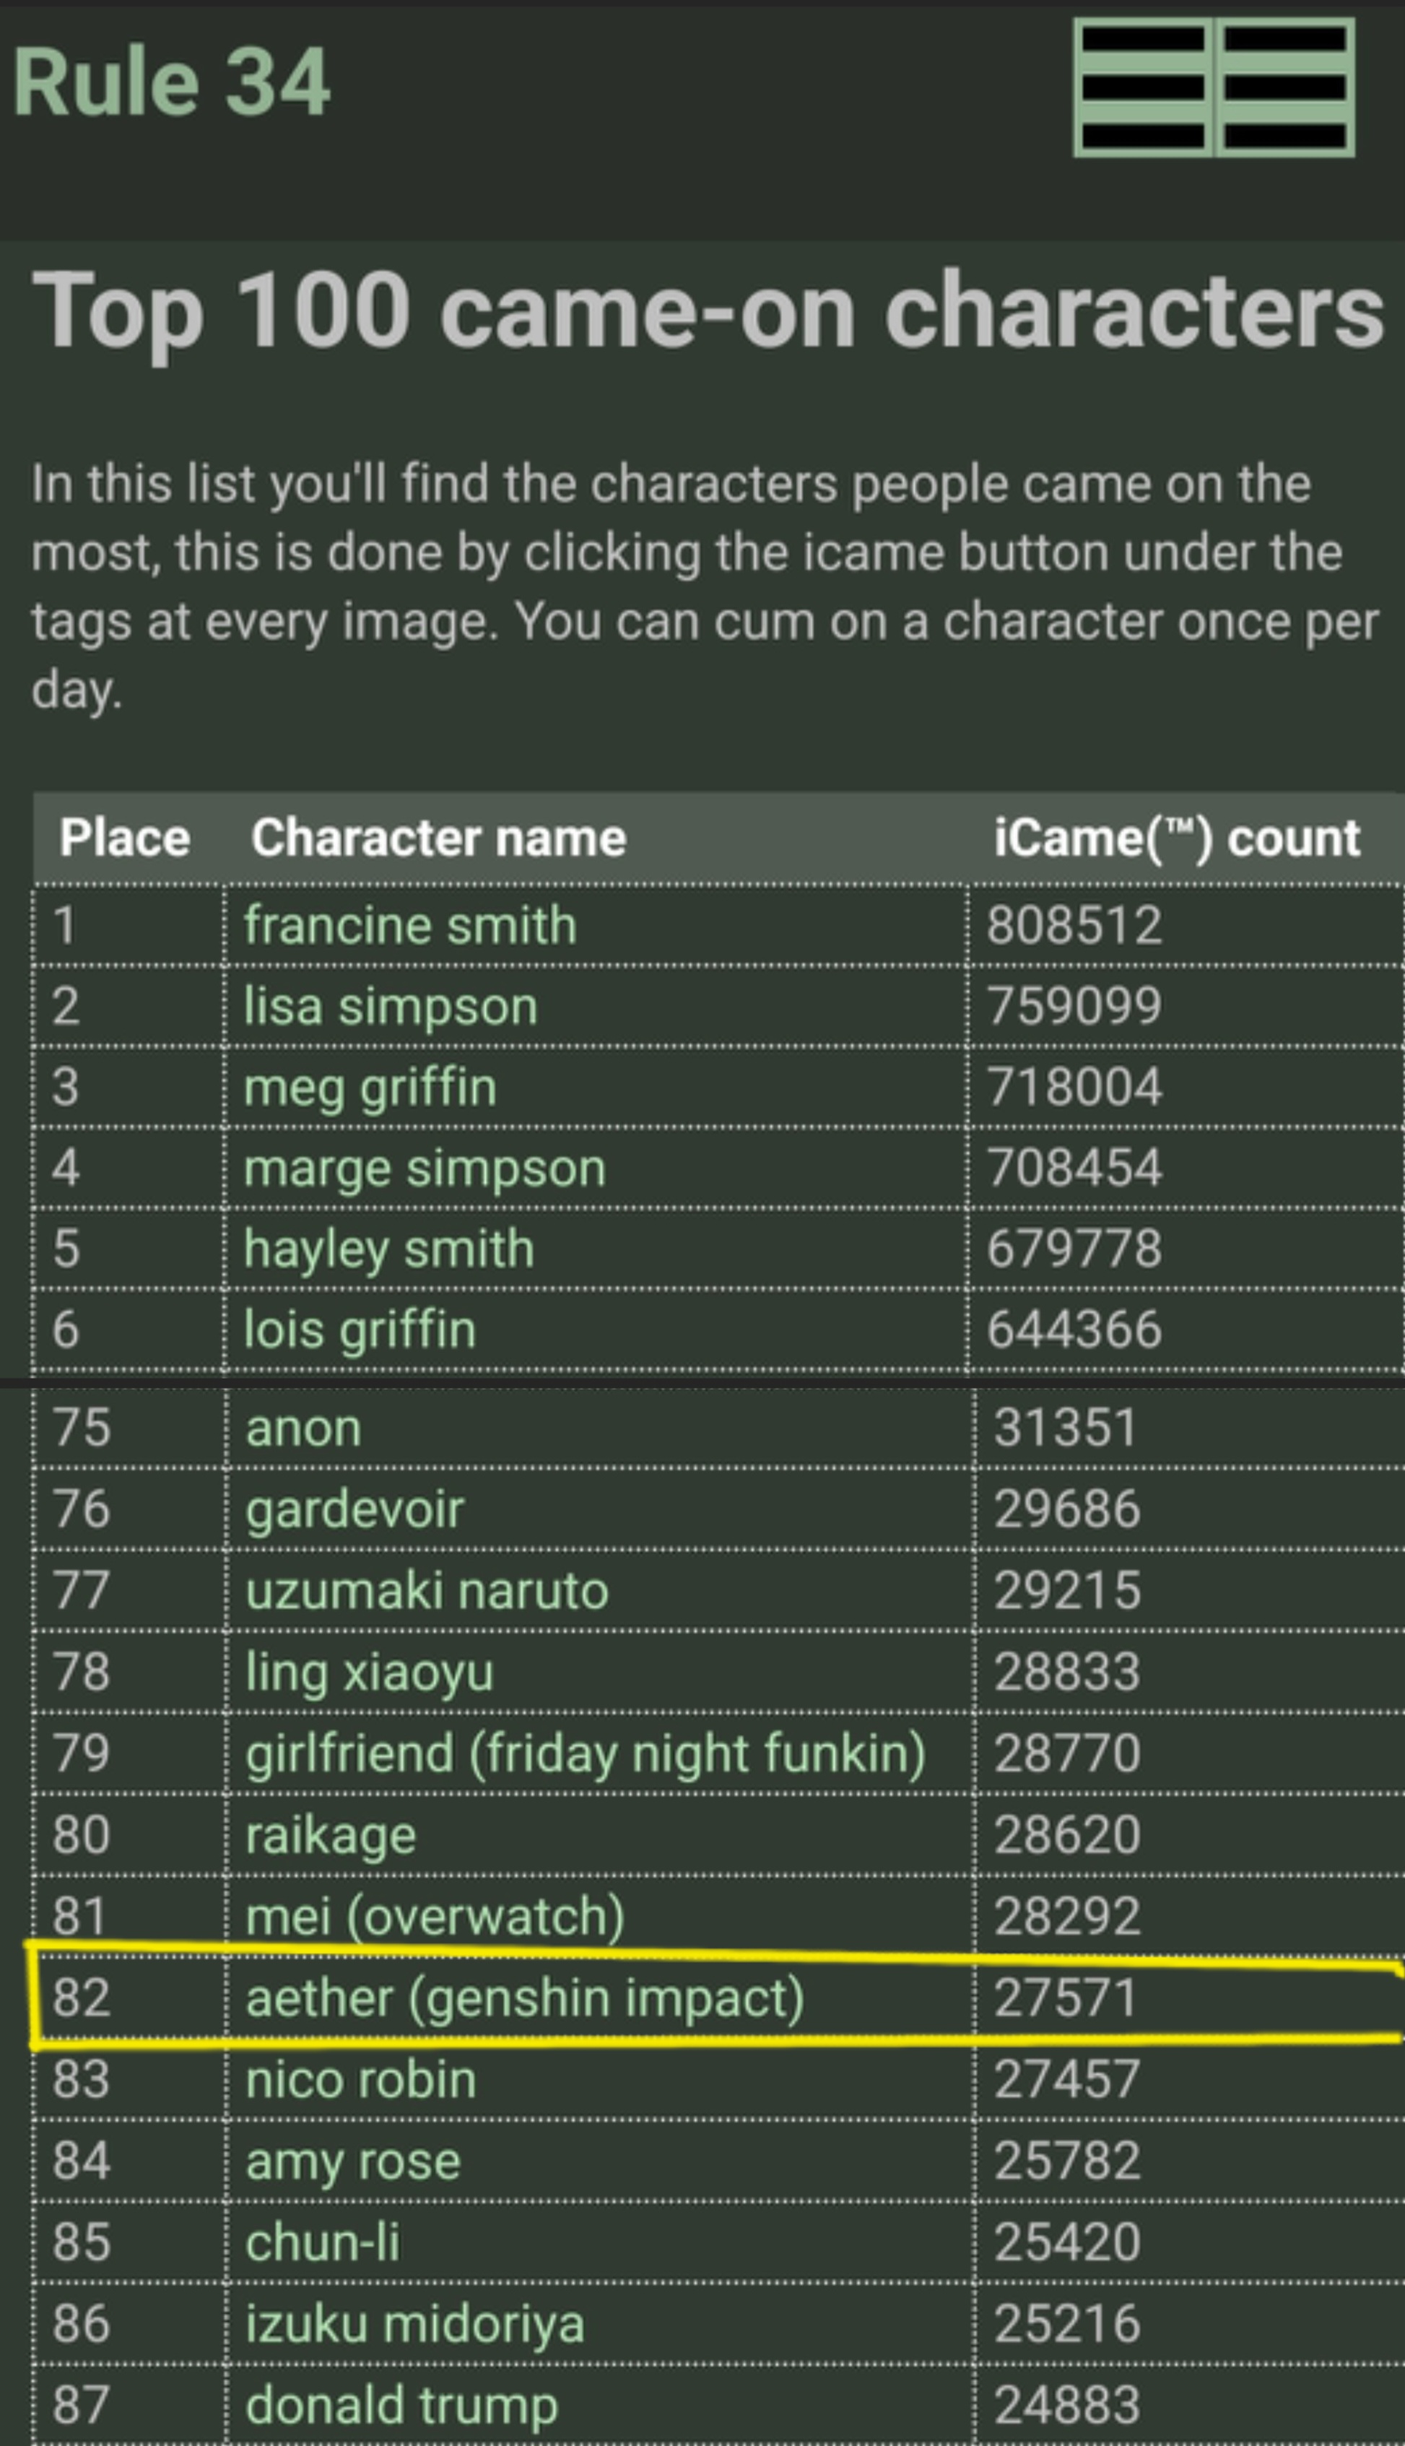Open the hayley smith link
Viewport: 1405px width, 2446px height.
(x=389, y=1249)
